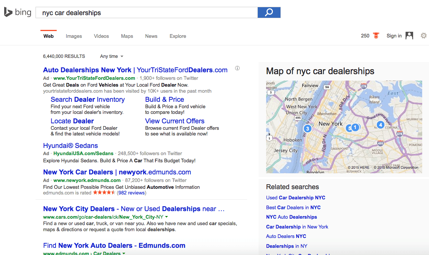Click the 6,440,000 RESULTS count text
The width and height of the screenshot is (429, 255).
(64, 56)
